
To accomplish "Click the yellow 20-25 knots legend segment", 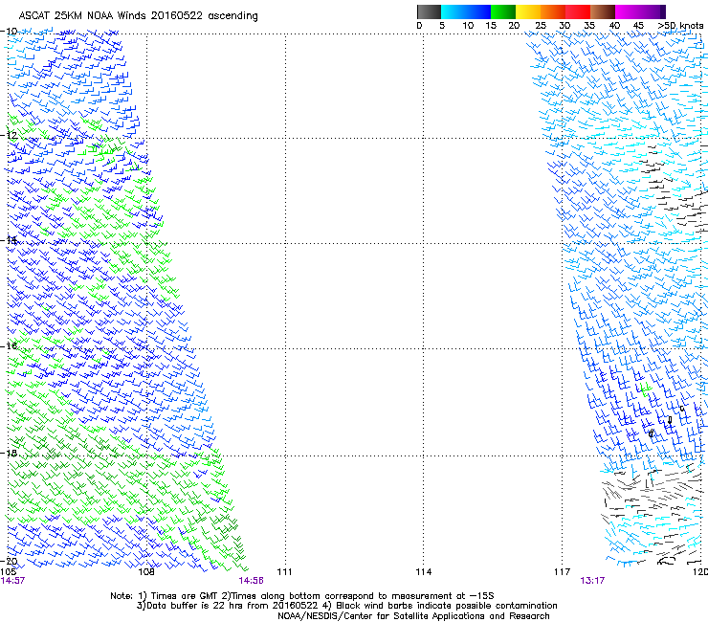I will pos(528,11).
